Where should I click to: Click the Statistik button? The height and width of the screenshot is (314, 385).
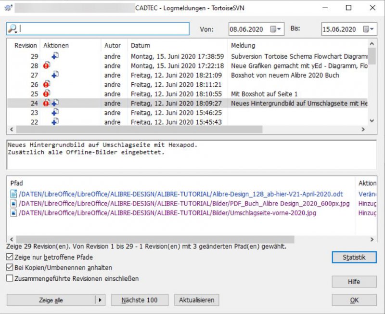[354, 257]
